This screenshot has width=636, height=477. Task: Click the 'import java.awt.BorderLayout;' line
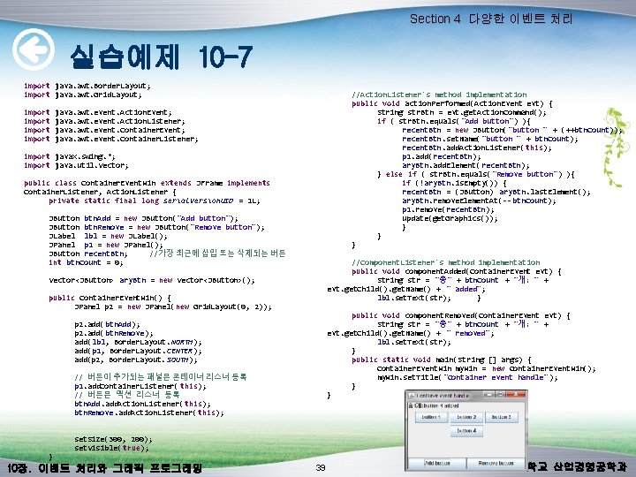click(87, 86)
